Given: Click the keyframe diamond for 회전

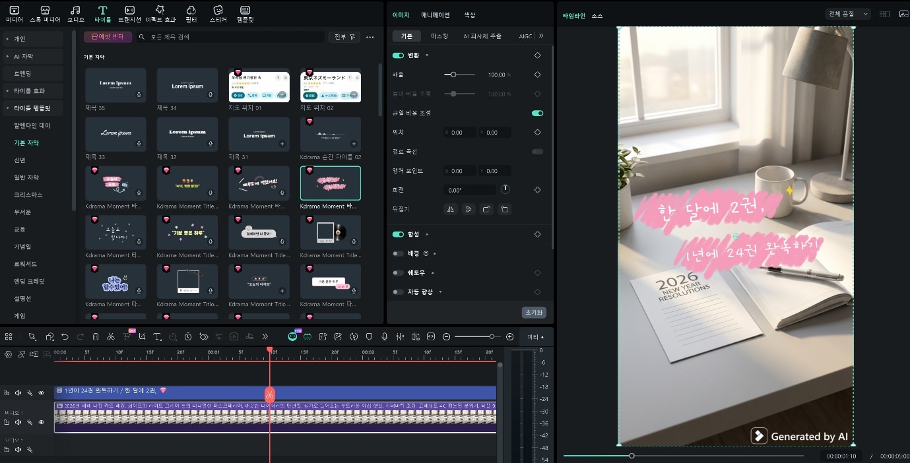Looking at the screenshot, I should pyautogui.click(x=537, y=190).
